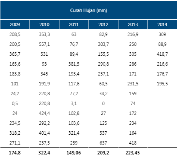Viewport: 177px width, 157px height.
Task: Click the 418,7 value under 2014
Action: pos(162,54)
